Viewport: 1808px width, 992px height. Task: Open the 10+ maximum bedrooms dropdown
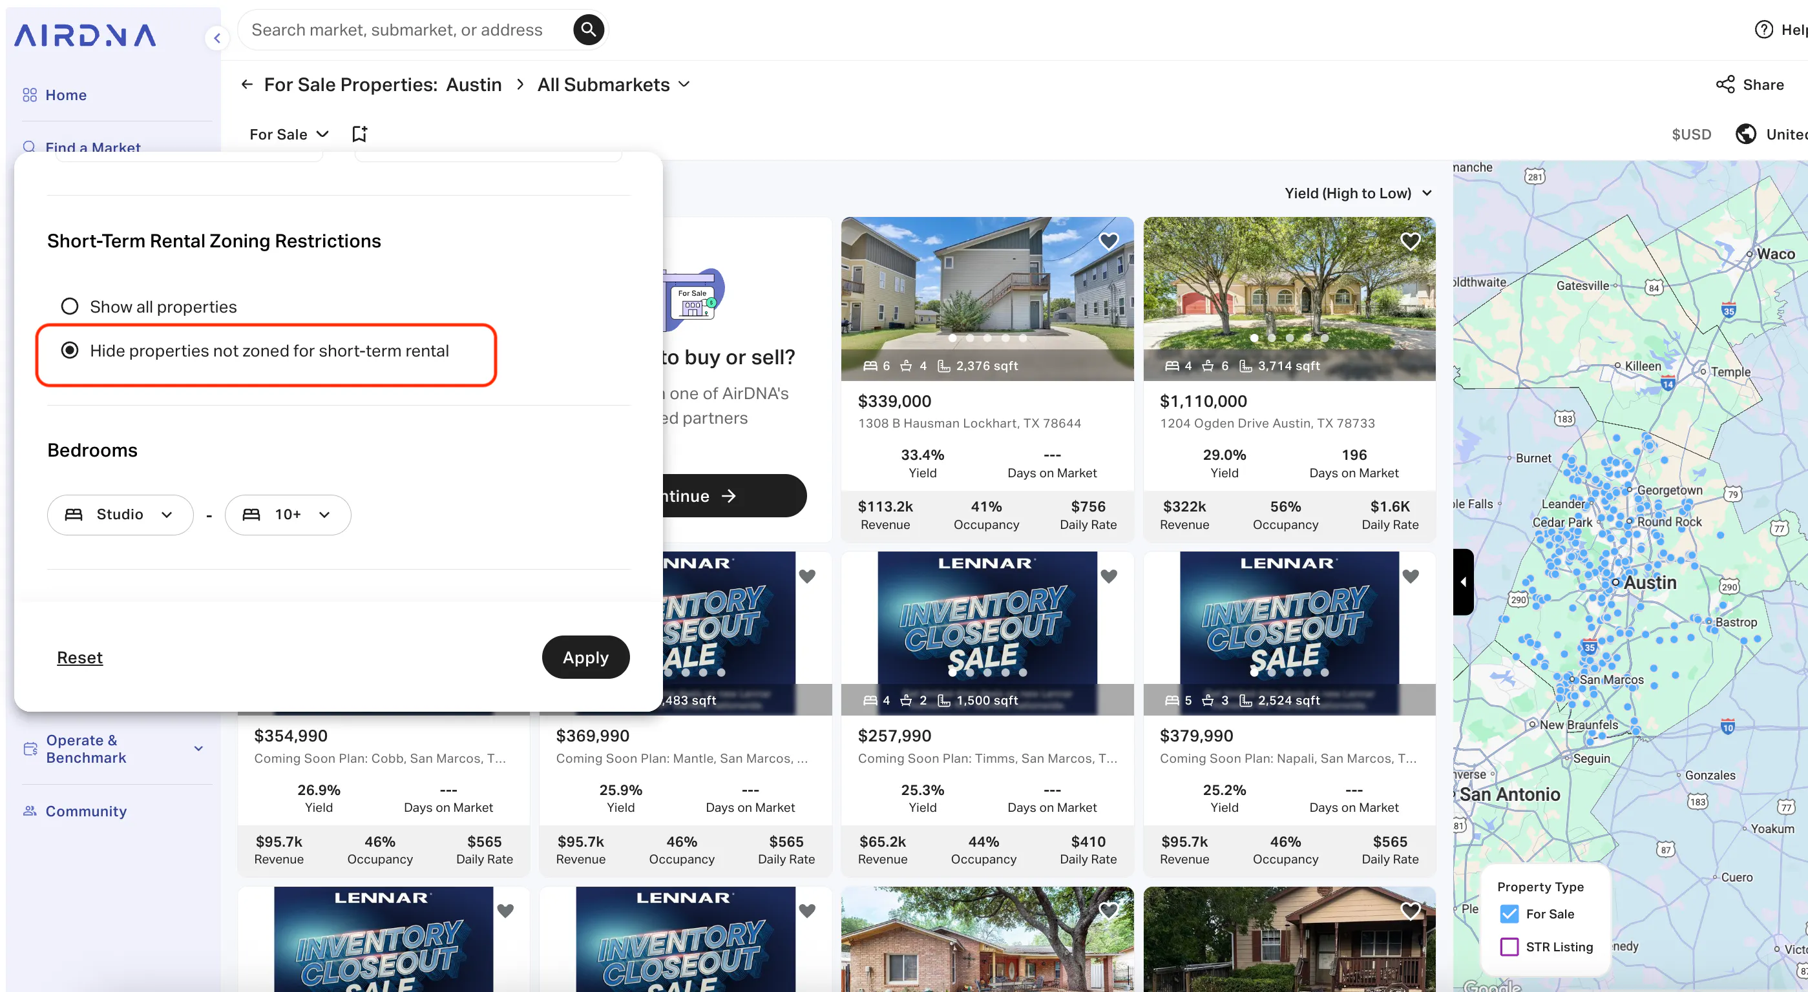point(288,514)
